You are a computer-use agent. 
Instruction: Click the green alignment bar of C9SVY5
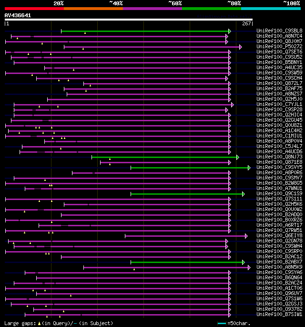tap(190, 168)
